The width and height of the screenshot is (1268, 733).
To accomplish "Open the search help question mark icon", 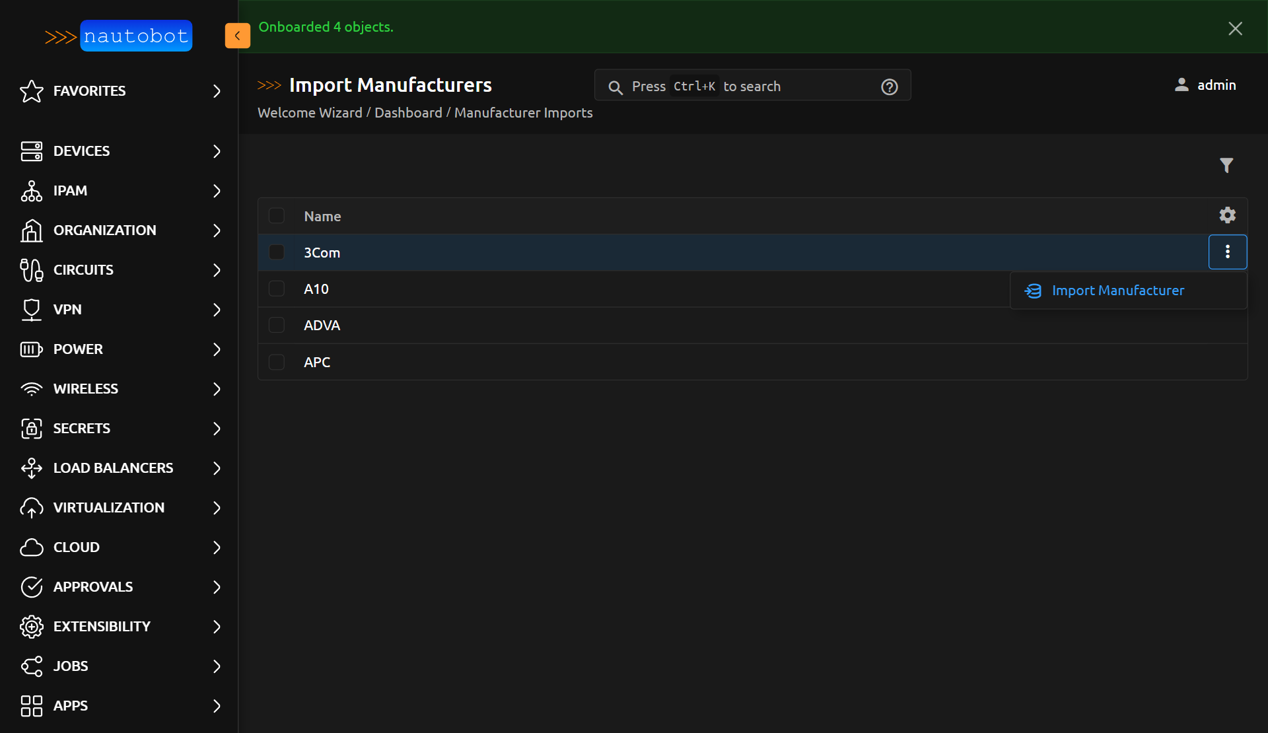I will (890, 87).
